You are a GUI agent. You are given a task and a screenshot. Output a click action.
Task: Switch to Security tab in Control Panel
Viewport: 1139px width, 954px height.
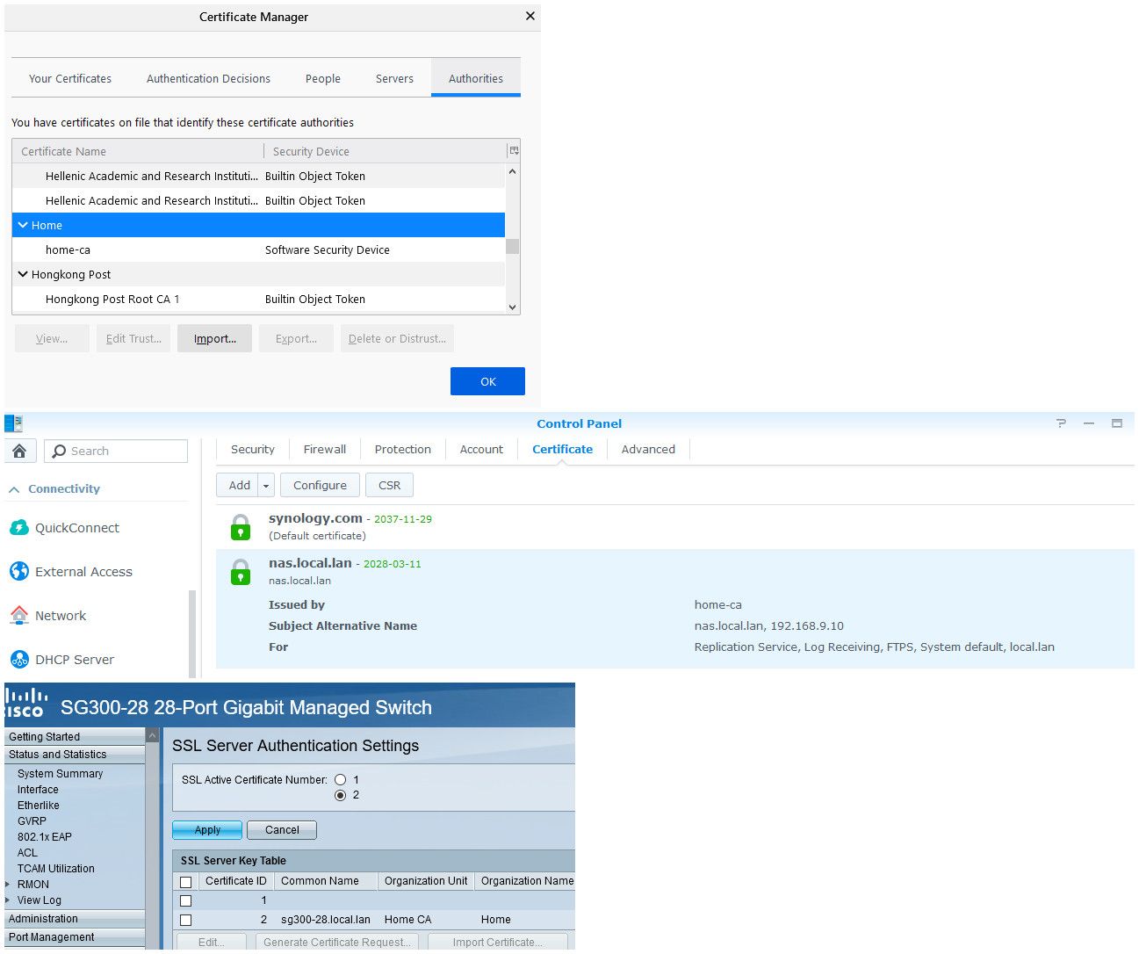click(253, 449)
